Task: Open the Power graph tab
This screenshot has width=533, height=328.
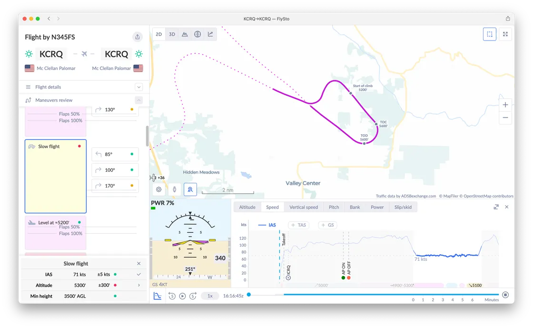Action: click(x=377, y=207)
